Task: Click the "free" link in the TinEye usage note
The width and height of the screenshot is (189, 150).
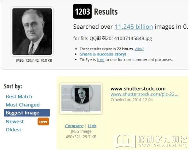Action: [101, 60]
